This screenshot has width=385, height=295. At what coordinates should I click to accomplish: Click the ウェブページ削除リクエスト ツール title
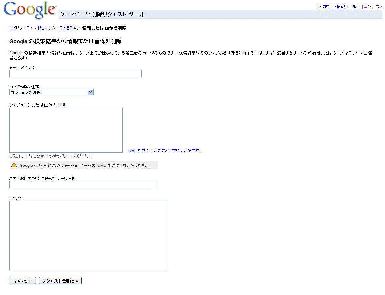click(x=102, y=14)
